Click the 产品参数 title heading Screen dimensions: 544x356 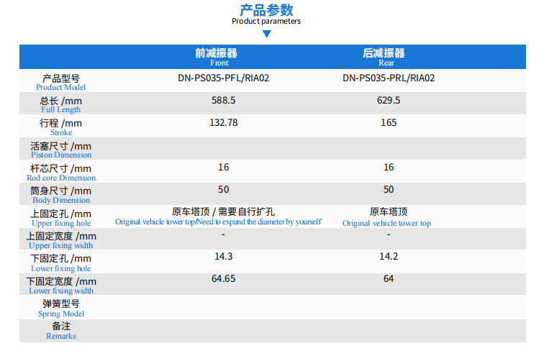click(266, 9)
